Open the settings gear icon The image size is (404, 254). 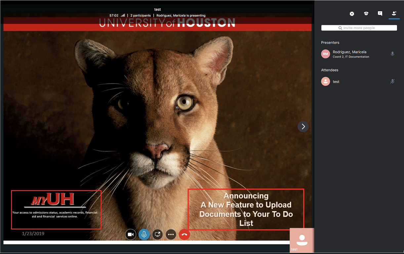pyautogui.click(x=352, y=14)
